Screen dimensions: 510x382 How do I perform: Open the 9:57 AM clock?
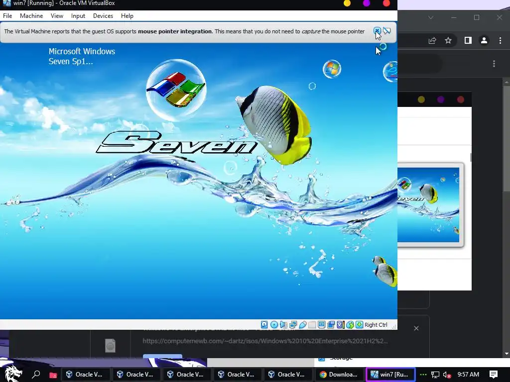[x=468, y=375]
